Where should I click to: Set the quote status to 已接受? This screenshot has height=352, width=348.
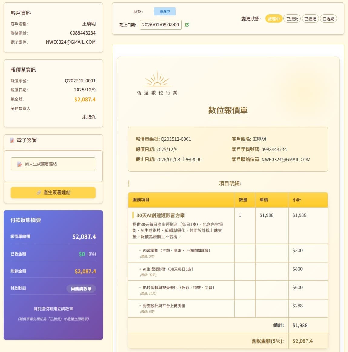point(292,19)
